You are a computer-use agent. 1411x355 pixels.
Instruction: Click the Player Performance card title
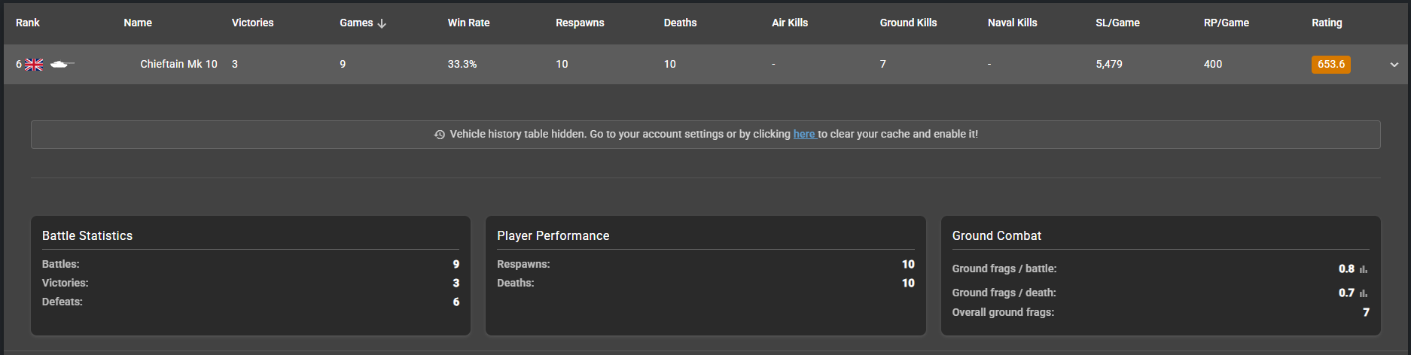point(553,235)
